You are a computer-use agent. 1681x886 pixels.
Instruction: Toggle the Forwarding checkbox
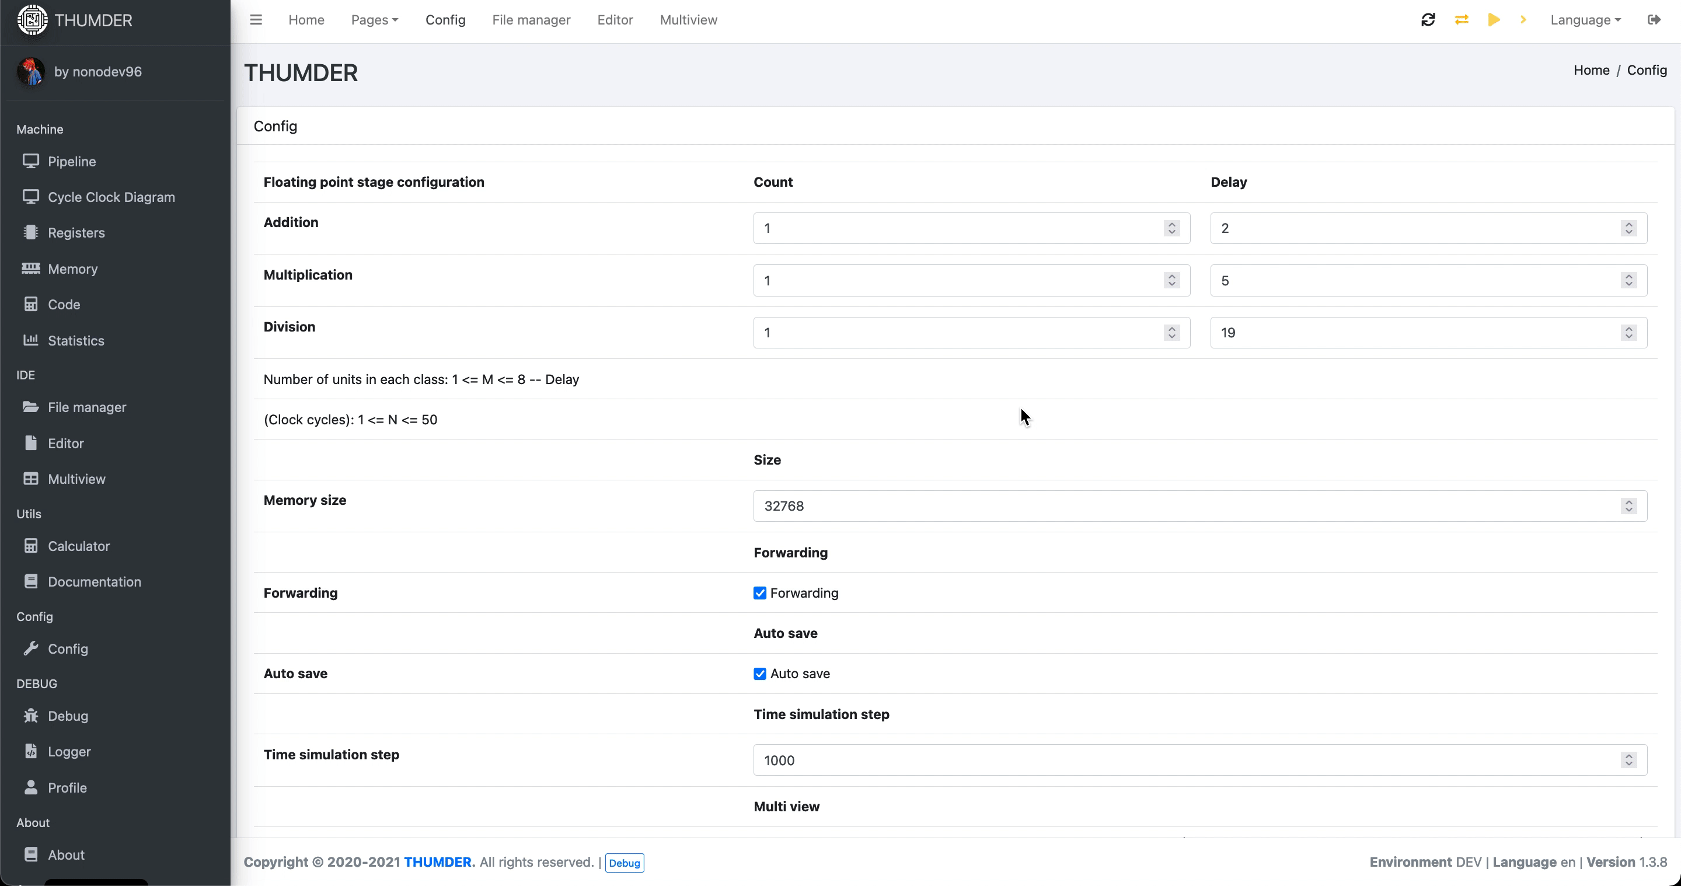759,592
